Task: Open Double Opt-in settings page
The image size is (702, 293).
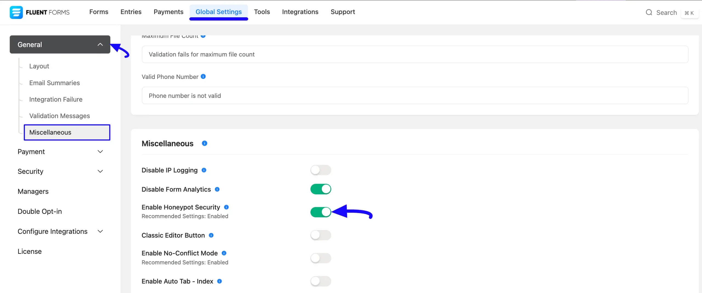Action: pyautogui.click(x=39, y=211)
